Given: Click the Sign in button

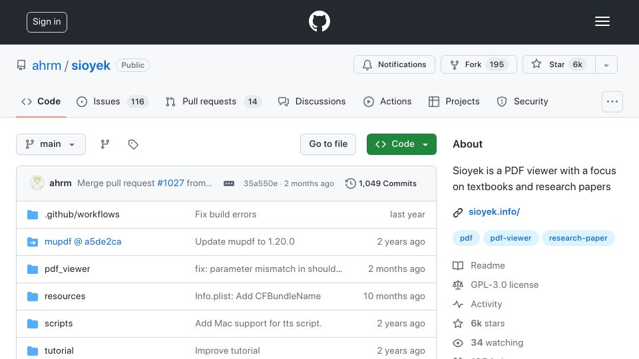Looking at the screenshot, I should coord(47,22).
